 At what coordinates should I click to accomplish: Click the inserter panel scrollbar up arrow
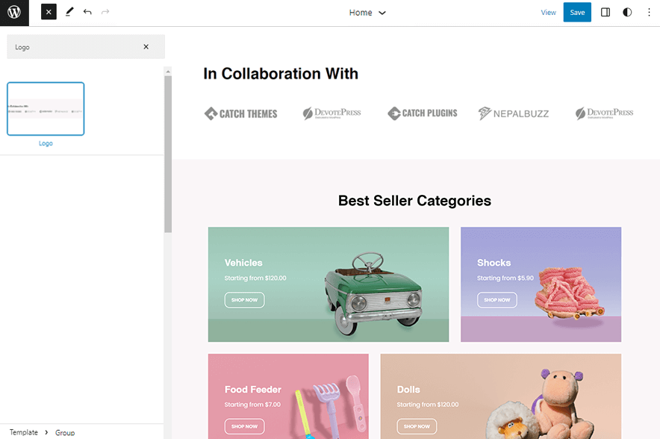167,72
